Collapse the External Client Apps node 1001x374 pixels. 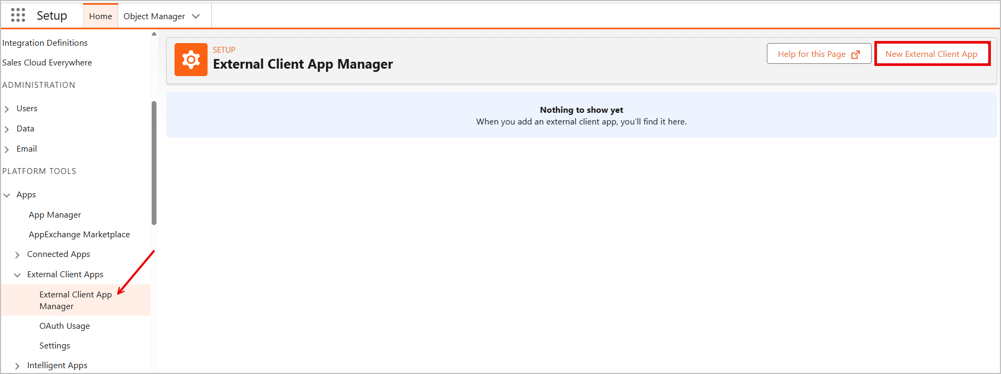click(18, 275)
